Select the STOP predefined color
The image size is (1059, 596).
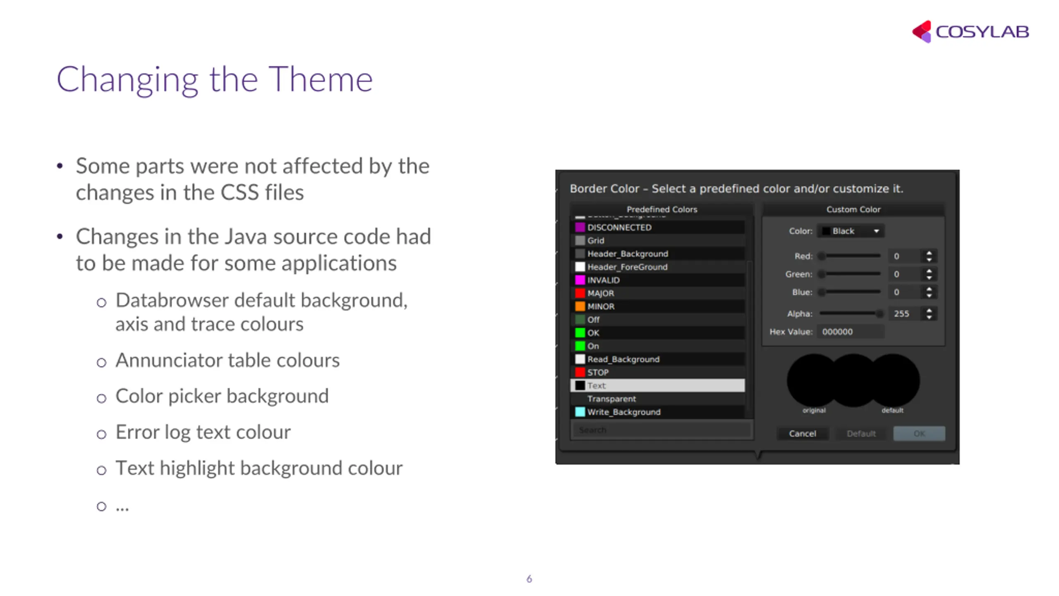[x=658, y=372]
